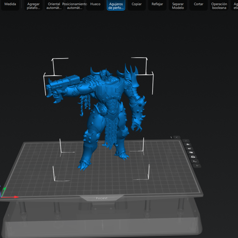The image size is (238, 238).
Task: Activate the Cortar cut tool
Action: (x=198, y=5)
